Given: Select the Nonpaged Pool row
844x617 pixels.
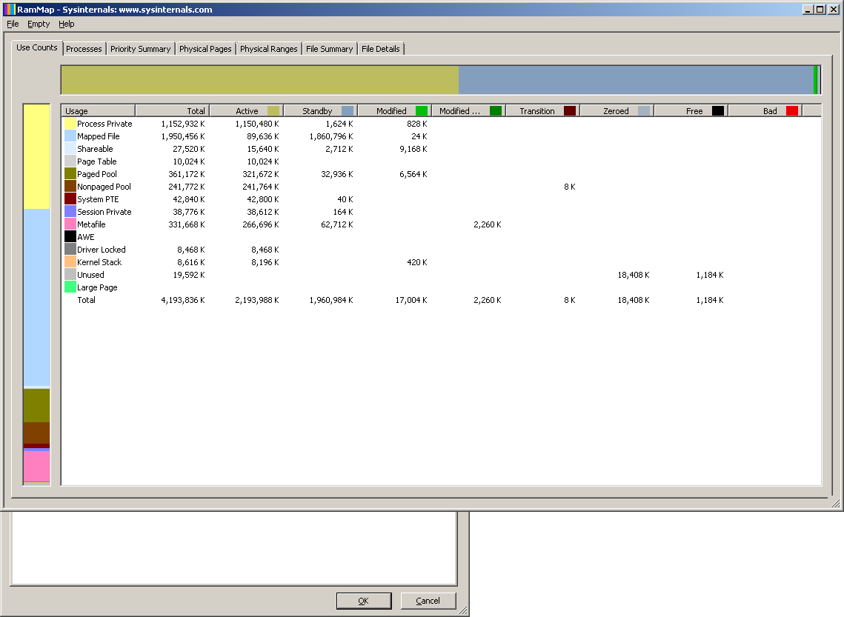Looking at the screenshot, I should click(104, 187).
